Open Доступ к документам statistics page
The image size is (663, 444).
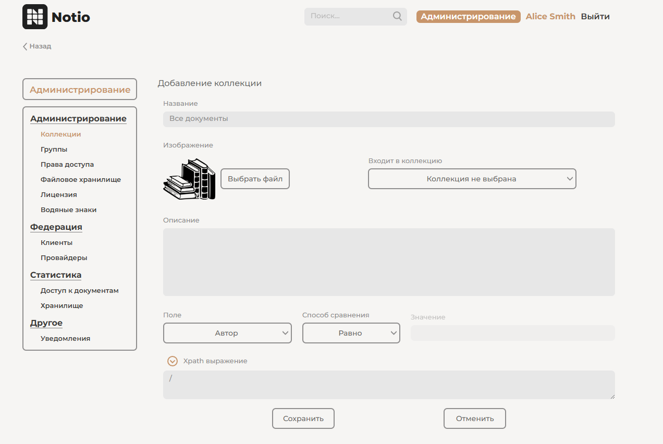[79, 290]
